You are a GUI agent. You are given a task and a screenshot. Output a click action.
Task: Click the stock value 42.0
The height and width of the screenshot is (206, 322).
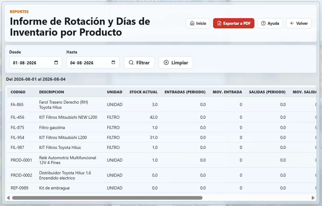click(154, 117)
